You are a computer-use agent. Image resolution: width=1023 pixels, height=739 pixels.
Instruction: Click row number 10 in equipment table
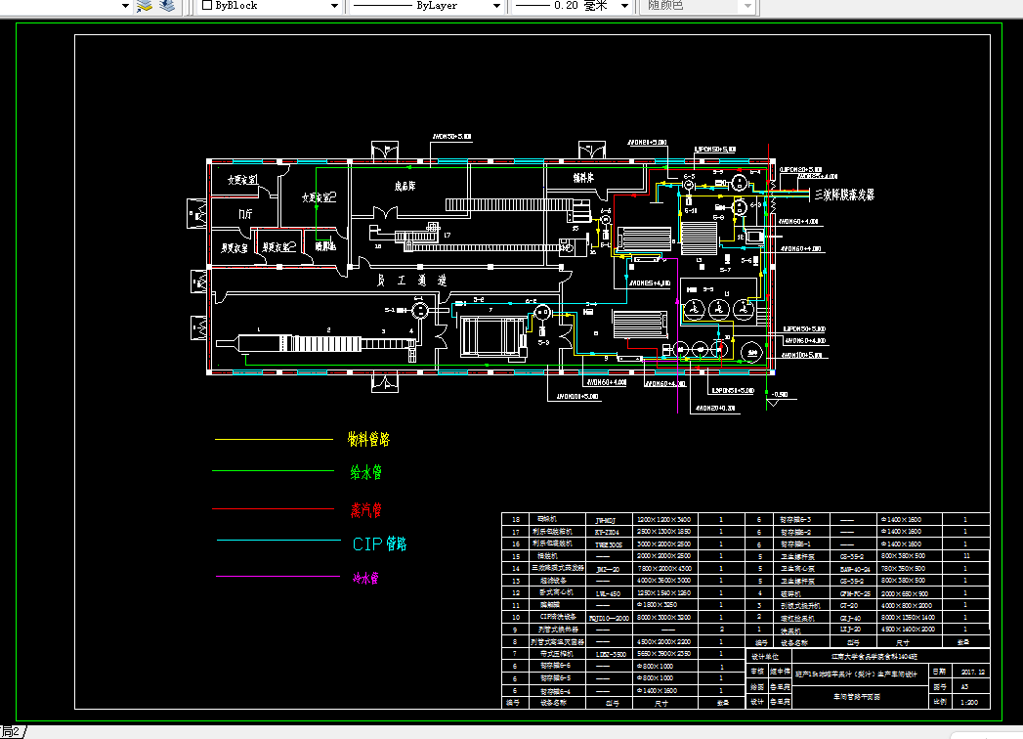[x=516, y=617]
